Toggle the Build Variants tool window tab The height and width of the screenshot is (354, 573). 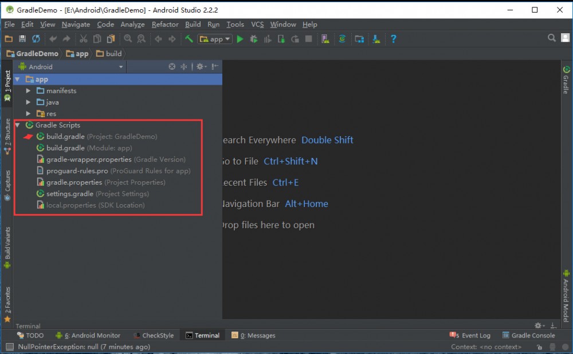click(x=7, y=247)
